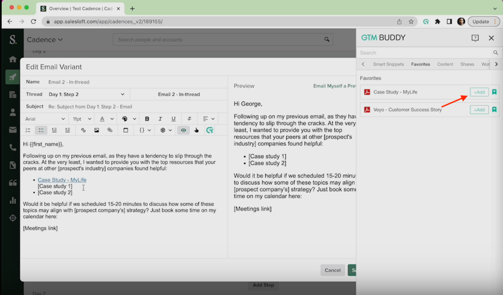Switch to the Favorites tab

pos(420,64)
